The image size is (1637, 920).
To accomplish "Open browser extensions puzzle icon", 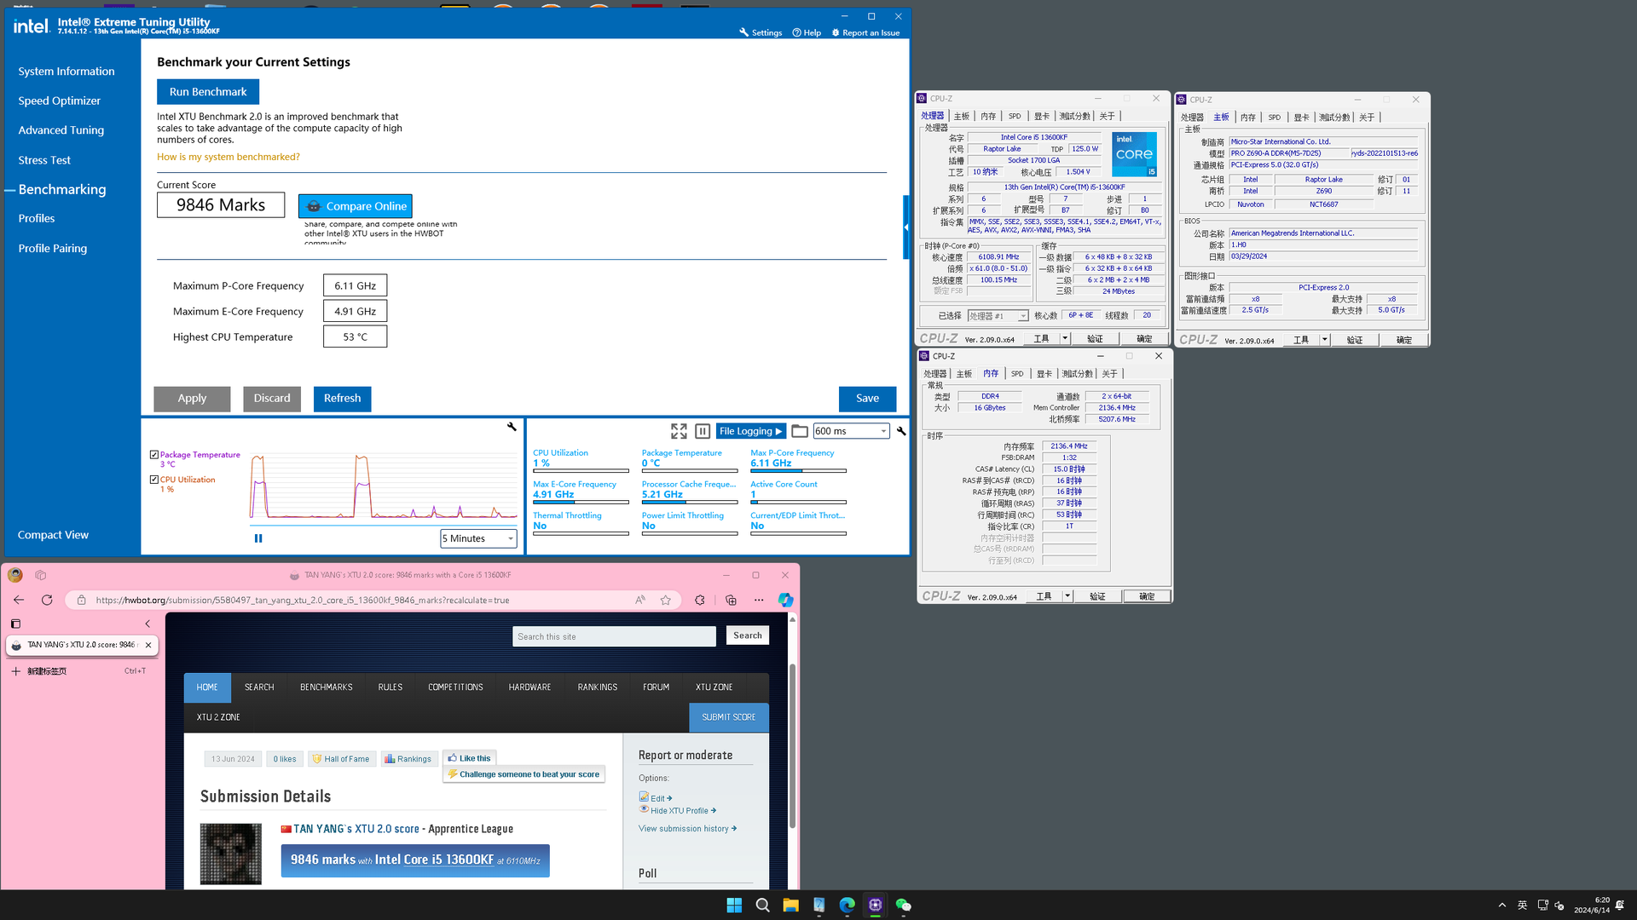I will 700,600.
